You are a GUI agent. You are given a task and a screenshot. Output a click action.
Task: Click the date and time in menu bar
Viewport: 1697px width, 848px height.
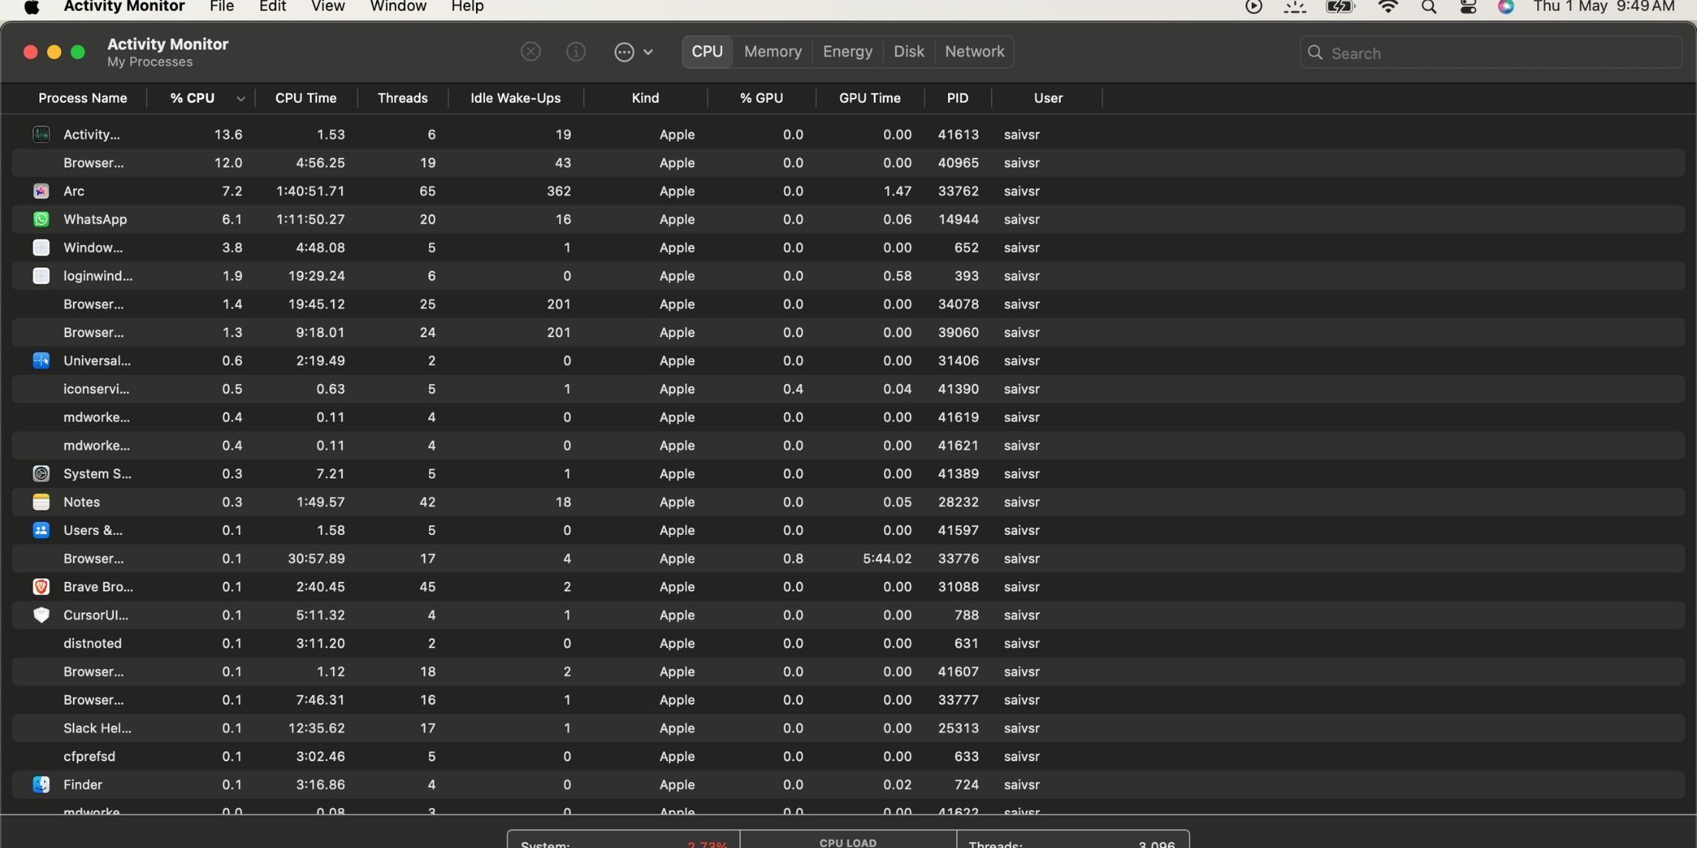1604,7
